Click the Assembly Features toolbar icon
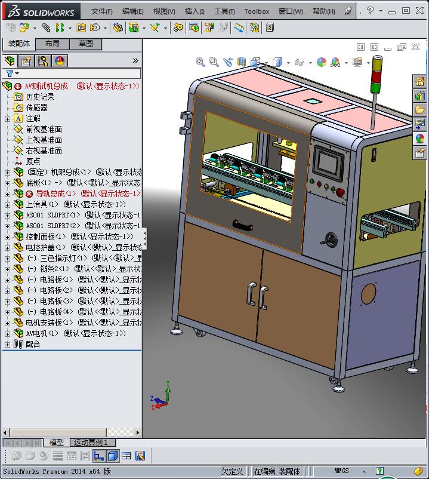This screenshot has height=479, width=429. (x=134, y=28)
